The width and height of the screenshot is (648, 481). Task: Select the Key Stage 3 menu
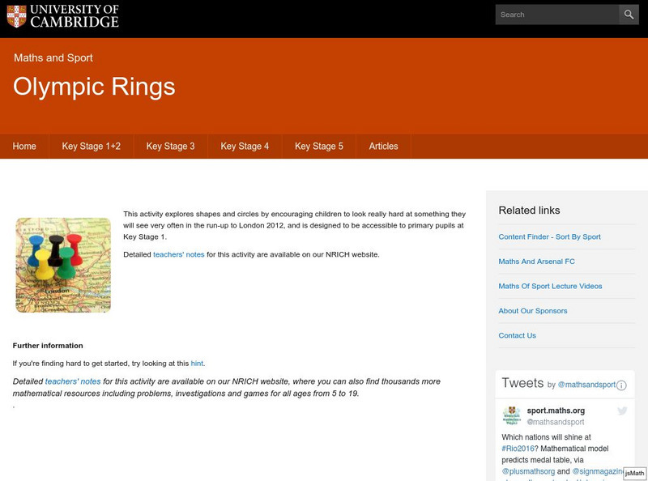[170, 147]
